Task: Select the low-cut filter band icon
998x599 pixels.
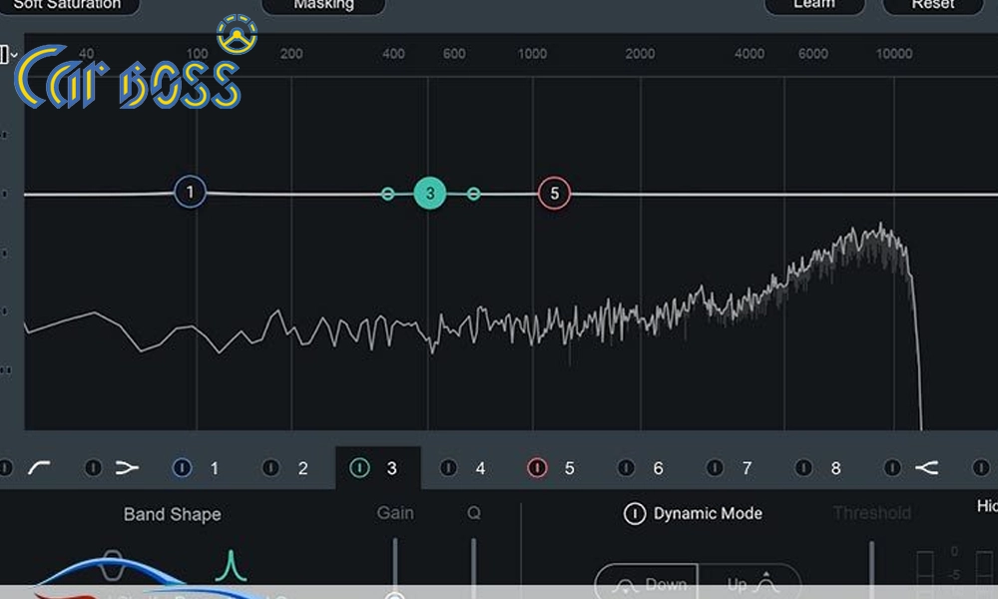Action: 39,468
